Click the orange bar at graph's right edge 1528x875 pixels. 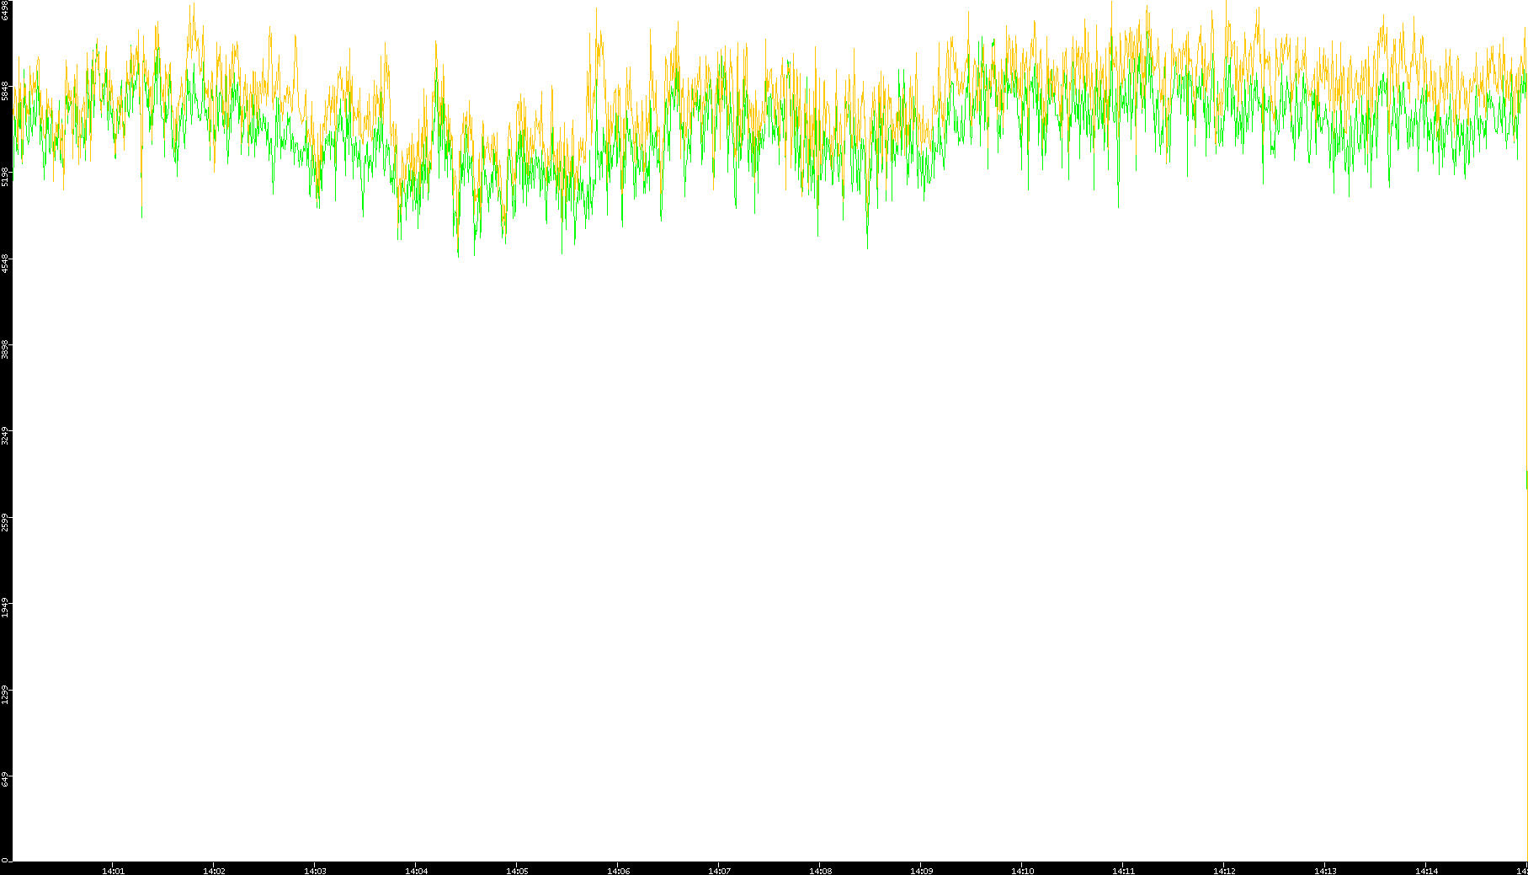click(1526, 480)
